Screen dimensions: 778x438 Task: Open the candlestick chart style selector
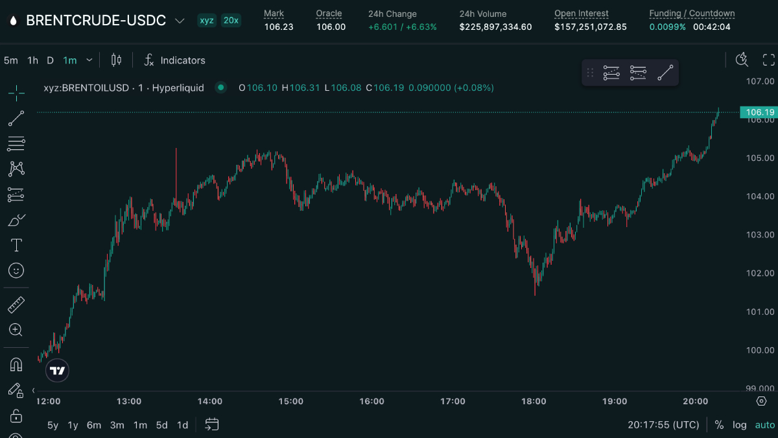click(x=117, y=60)
